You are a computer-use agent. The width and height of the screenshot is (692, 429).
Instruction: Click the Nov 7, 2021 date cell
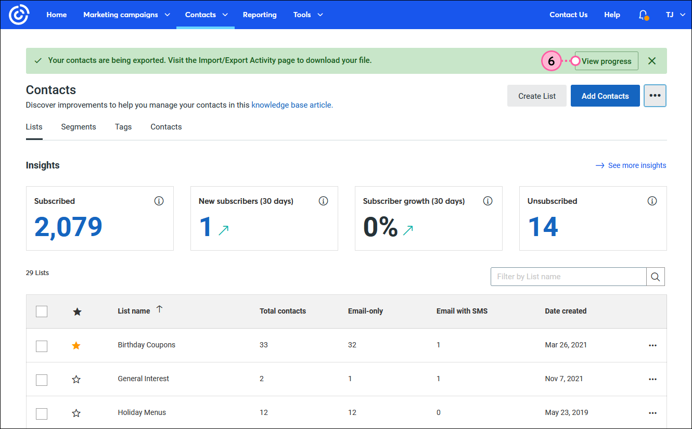point(564,379)
